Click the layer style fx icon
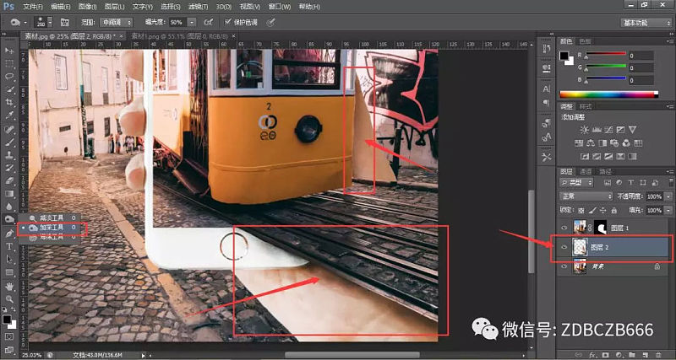The height and width of the screenshot is (360, 676). (x=594, y=355)
